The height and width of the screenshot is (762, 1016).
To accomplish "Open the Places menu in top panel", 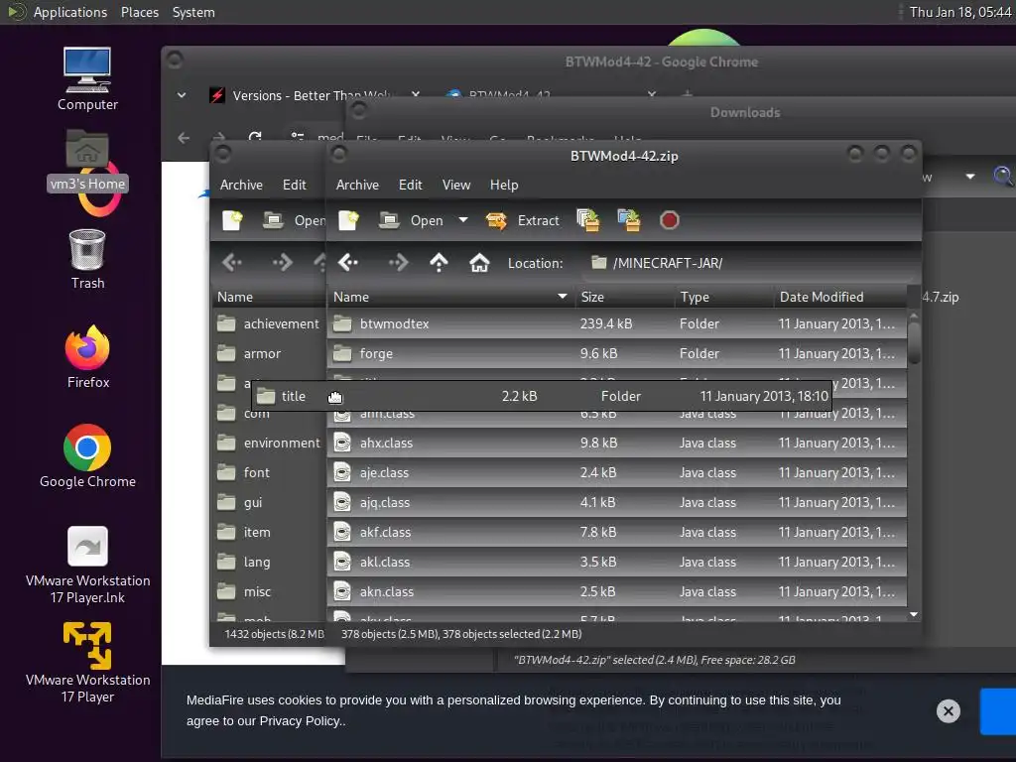I will 139,12.
